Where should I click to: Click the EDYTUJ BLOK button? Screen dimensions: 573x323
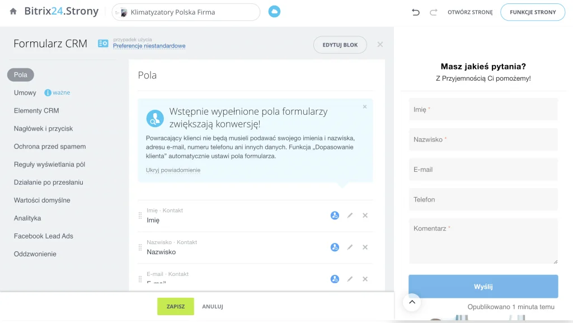click(x=340, y=45)
